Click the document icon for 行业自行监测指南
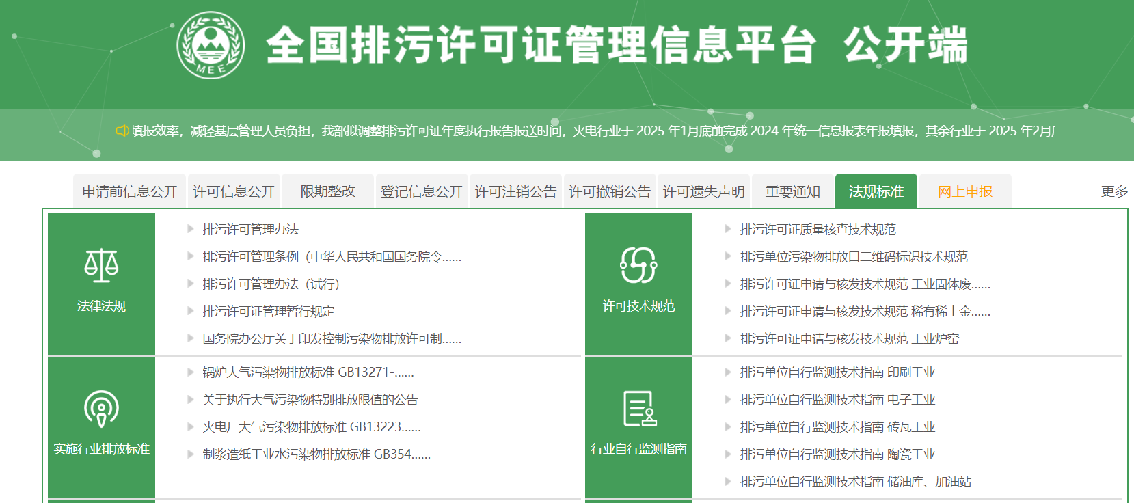Image resolution: width=1134 pixels, height=503 pixels. (639, 409)
